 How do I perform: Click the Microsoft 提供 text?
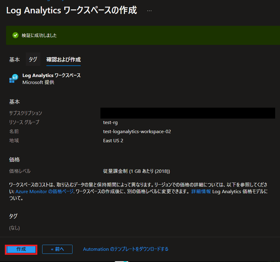(x=38, y=82)
